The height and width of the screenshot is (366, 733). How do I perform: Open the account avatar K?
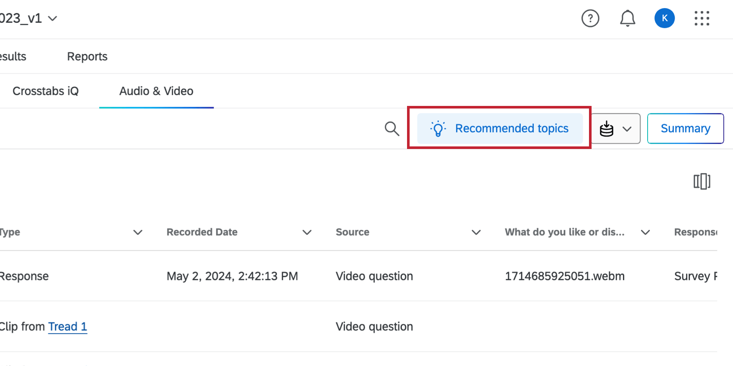(664, 19)
